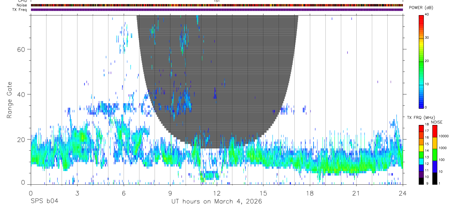Click the '6' UT hour tick label
453x209 pixels.
tap(124, 193)
